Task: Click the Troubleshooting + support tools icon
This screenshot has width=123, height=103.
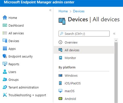Action: 5,95
